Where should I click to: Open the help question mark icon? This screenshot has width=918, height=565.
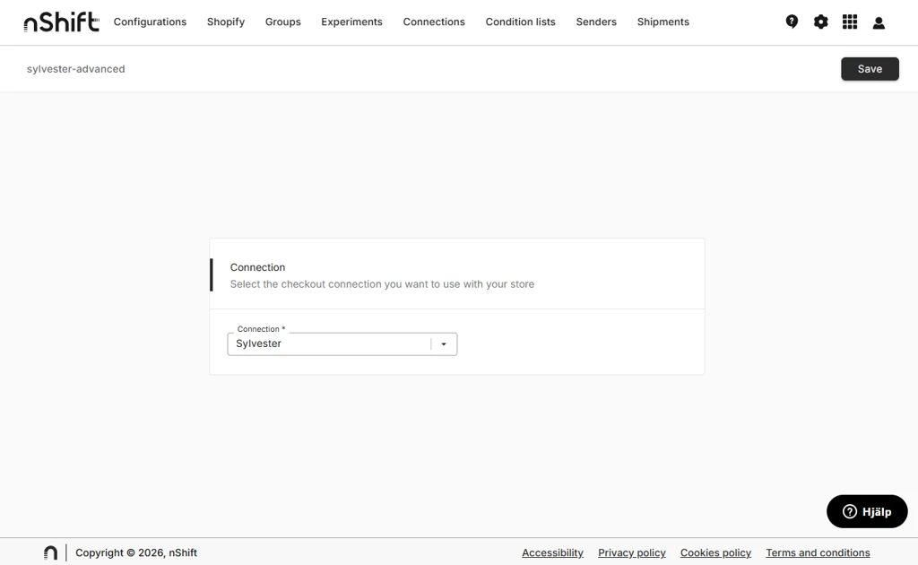(792, 21)
